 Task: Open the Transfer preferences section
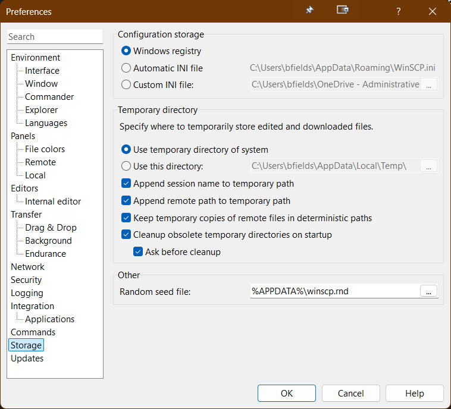point(26,215)
